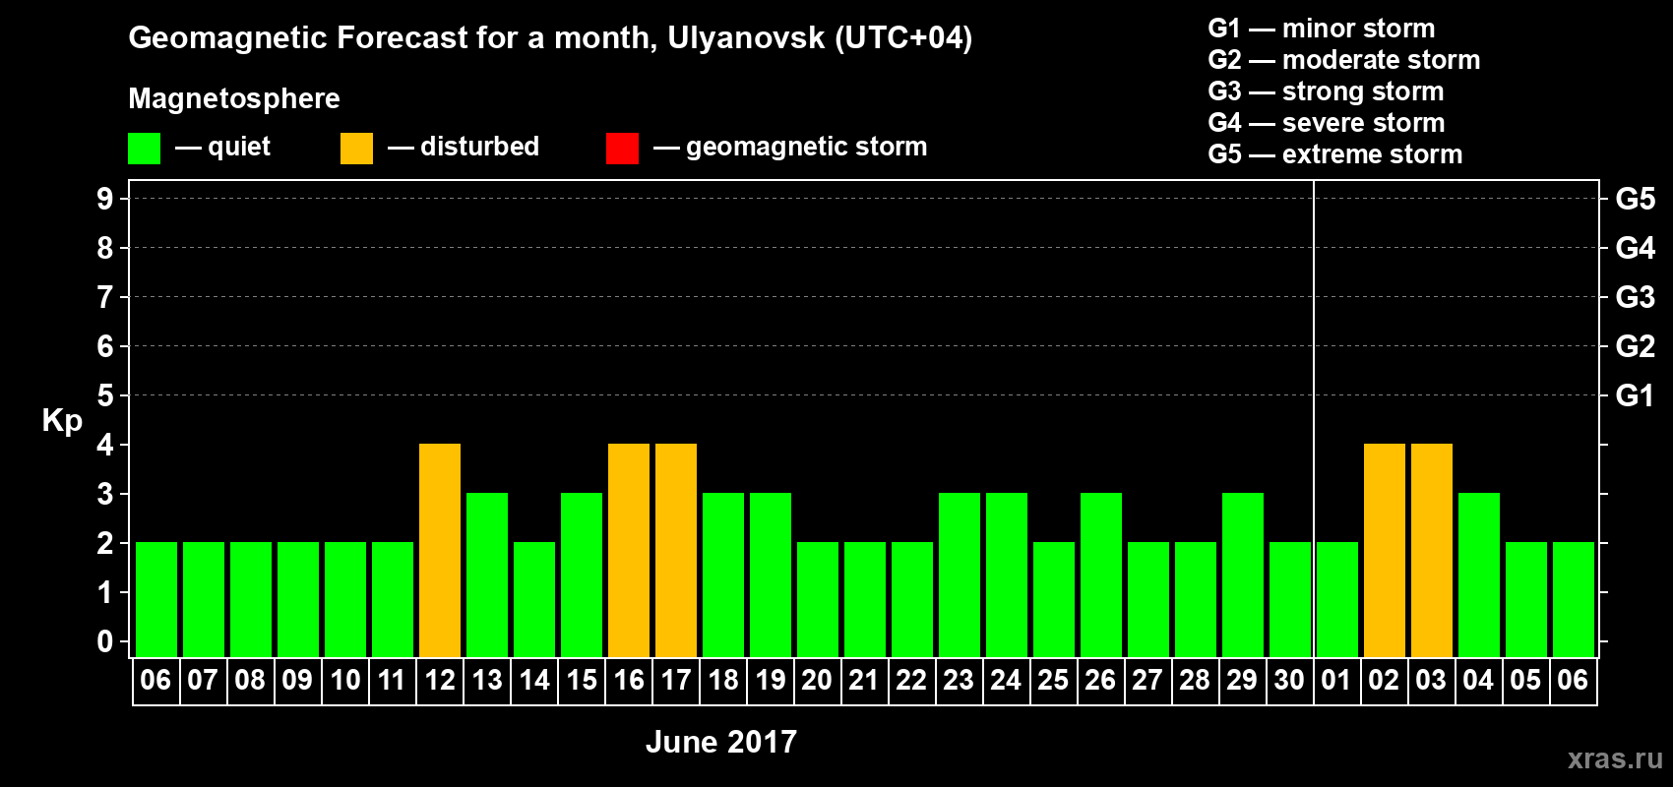Click the orange bar for July 02
Image resolution: width=1673 pixels, height=787 pixels.
[1385, 550]
